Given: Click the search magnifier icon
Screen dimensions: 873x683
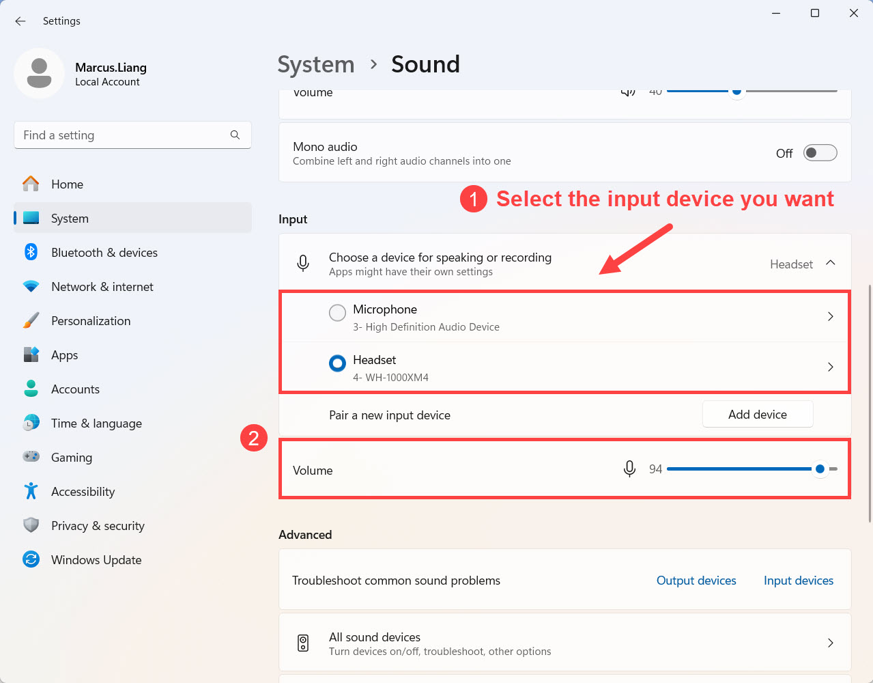Looking at the screenshot, I should click(x=235, y=135).
